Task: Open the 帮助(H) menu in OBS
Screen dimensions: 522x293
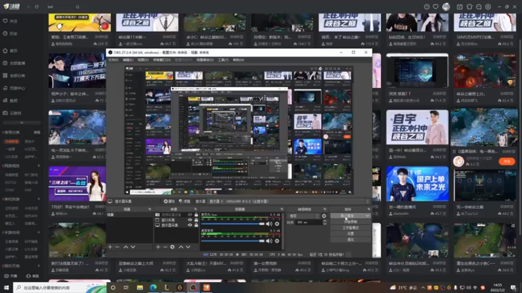Action: (x=238, y=60)
